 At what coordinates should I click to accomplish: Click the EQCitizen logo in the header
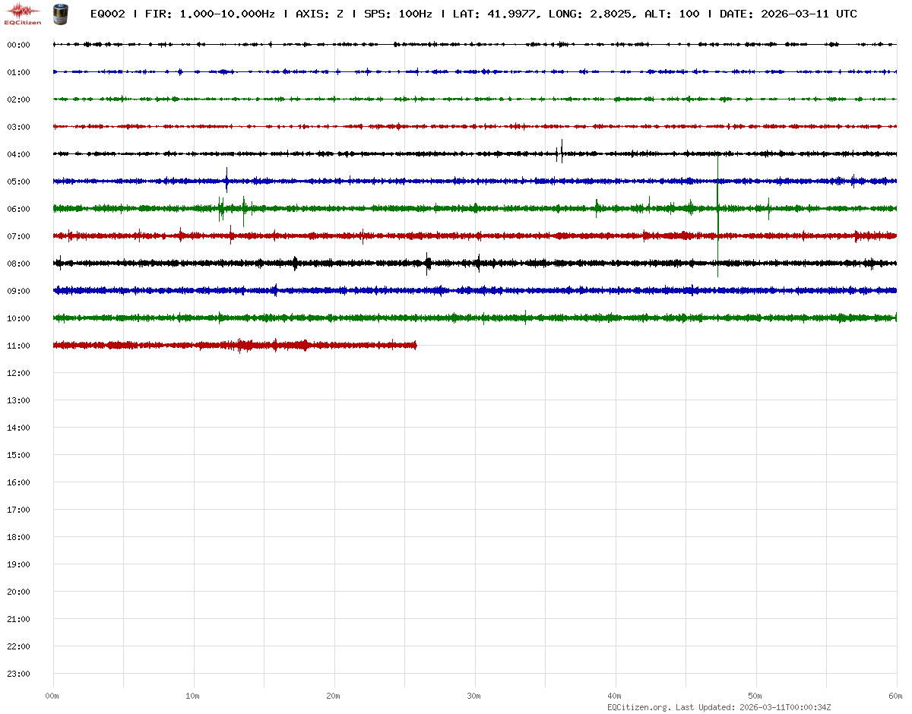click(x=23, y=14)
